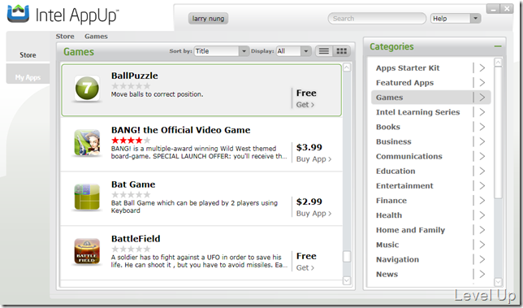
Task: Click 'Move balls to correct position.' description
Action: pyautogui.click(x=157, y=94)
